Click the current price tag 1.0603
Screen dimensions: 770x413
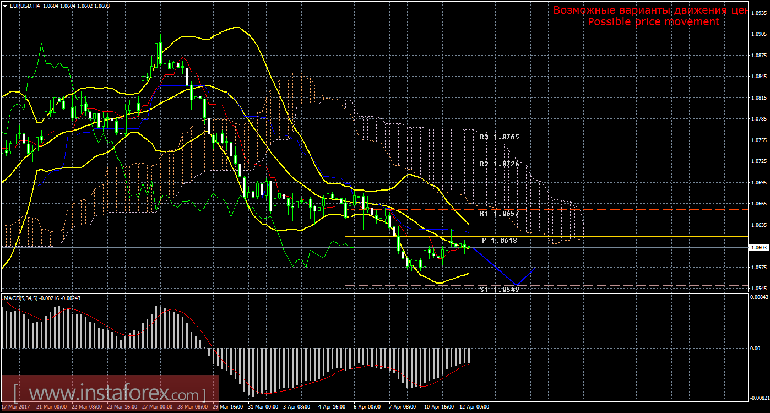tap(760, 247)
